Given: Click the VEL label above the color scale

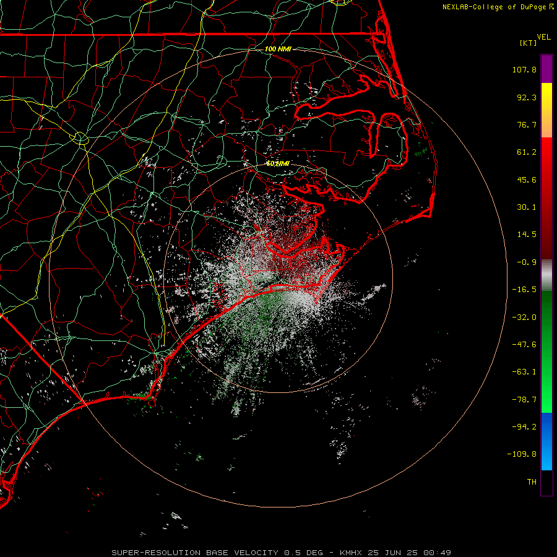Looking at the screenshot, I should click(x=543, y=37).
